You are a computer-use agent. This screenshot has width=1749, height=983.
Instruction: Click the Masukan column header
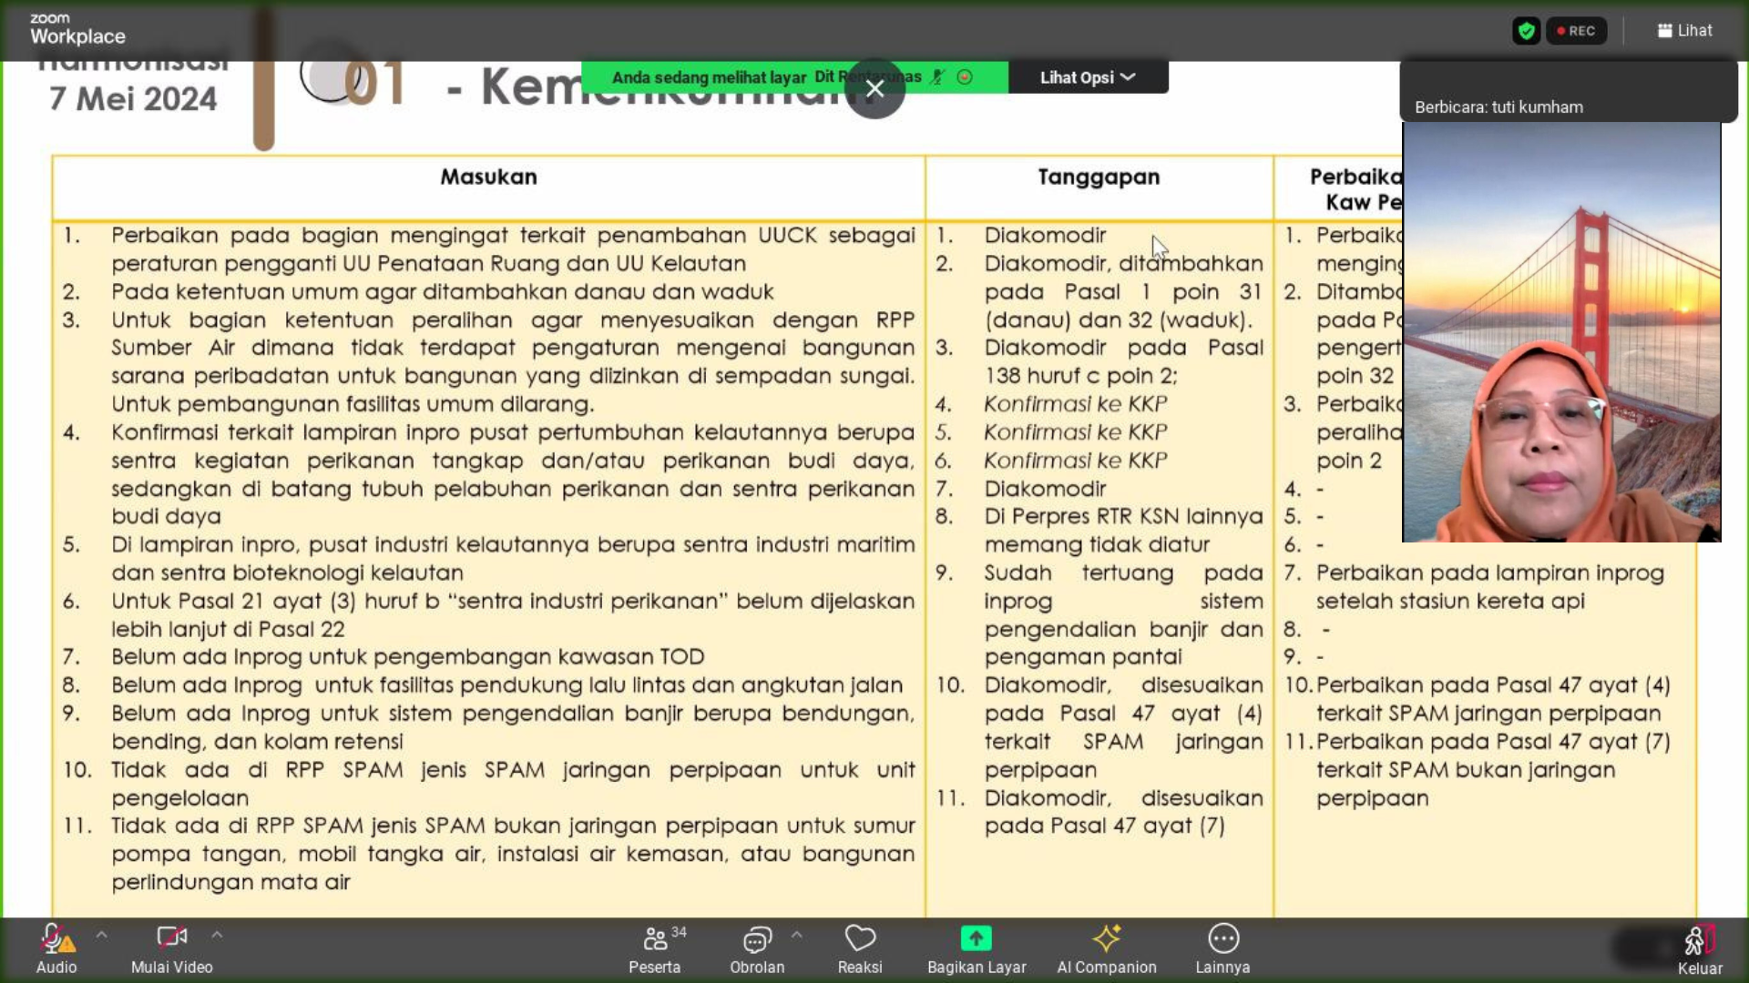coord(489,177)
